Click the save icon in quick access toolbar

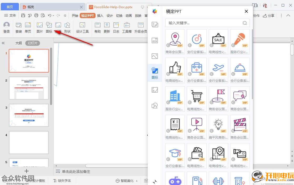[x=23, y=16]
